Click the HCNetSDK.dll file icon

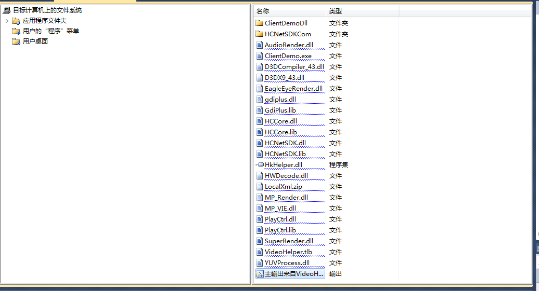[260, 143]
